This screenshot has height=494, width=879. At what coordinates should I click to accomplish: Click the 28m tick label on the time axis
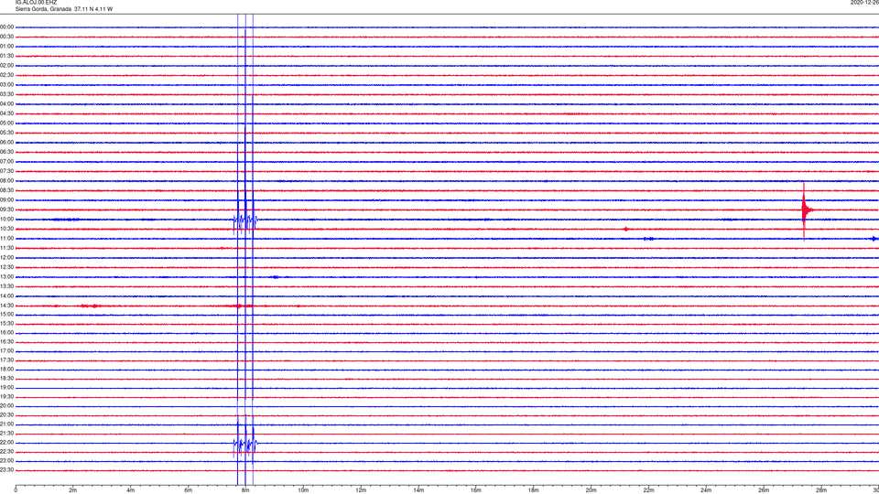(x=821, y=490)
